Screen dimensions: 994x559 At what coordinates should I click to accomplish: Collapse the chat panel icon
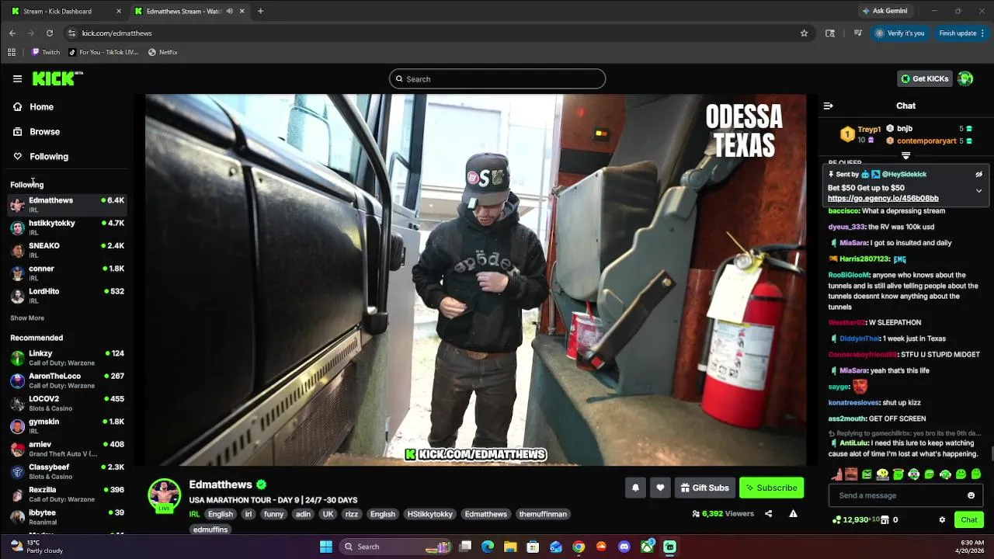click(828, 106)
